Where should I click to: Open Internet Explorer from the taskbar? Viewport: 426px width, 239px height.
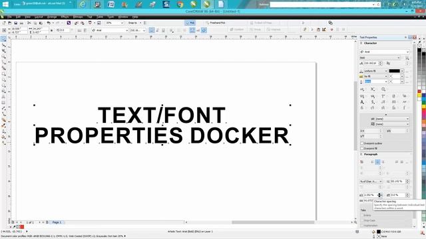83,4
